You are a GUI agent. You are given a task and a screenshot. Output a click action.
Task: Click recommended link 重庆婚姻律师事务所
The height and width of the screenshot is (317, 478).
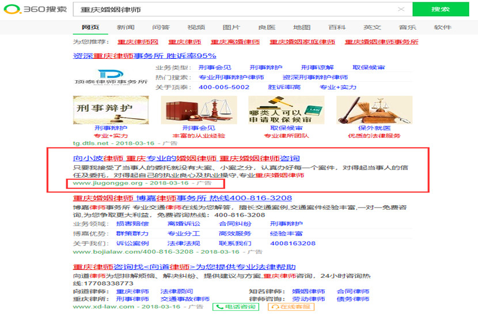point(381,42)
